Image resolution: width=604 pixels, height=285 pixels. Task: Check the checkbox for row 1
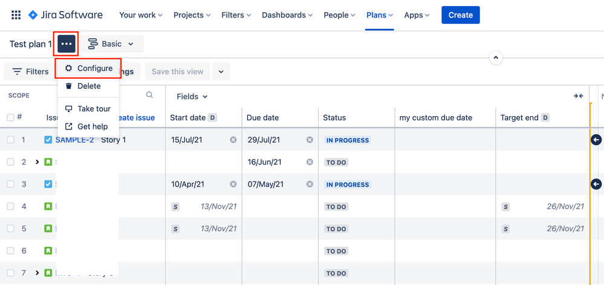pos(10,140)
